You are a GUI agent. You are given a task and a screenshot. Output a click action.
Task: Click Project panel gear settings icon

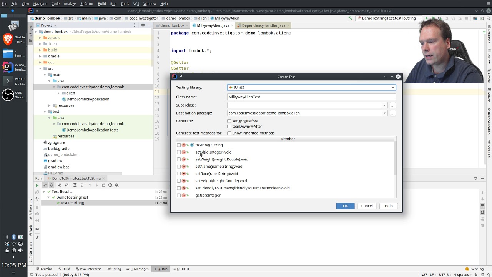pyautogui.click(x=143, y=25)
